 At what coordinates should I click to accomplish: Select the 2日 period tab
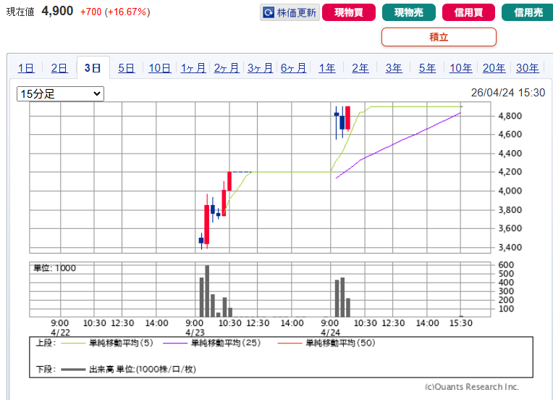59,68
